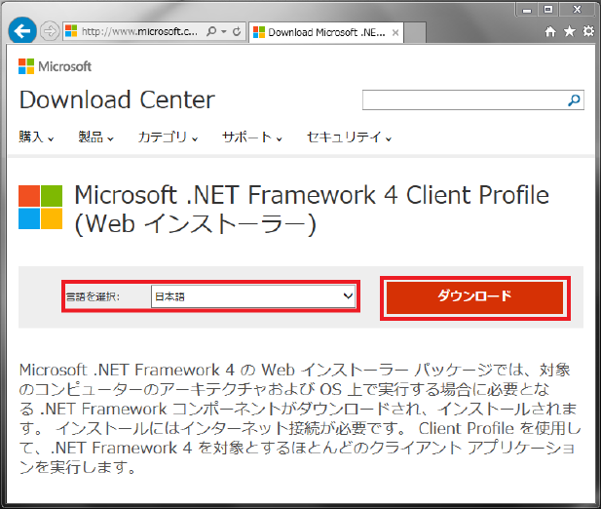Close the browser window

click(x=578, y=10)
